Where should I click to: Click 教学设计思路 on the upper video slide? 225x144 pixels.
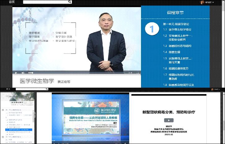coord(64,37)
